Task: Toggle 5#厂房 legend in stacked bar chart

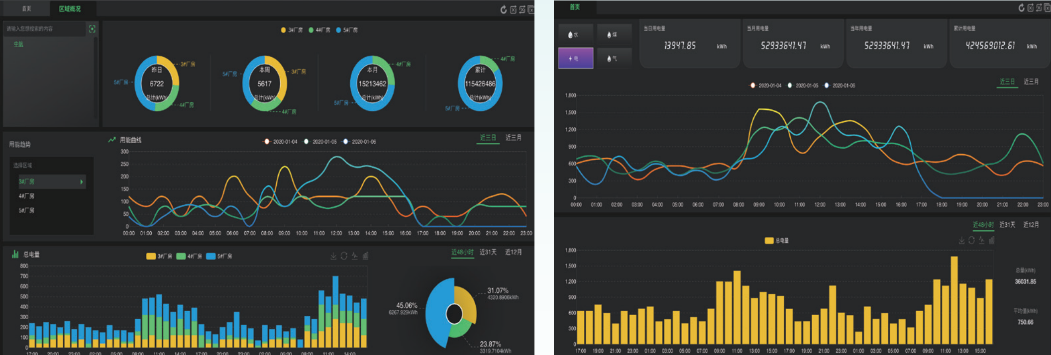Action: [x=219, y=256]
